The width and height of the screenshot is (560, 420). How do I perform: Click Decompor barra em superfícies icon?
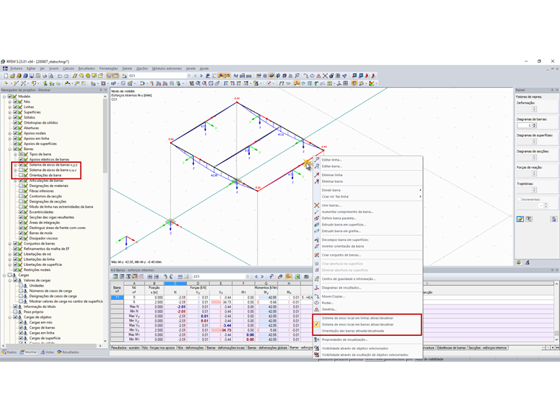pos(317,240)
